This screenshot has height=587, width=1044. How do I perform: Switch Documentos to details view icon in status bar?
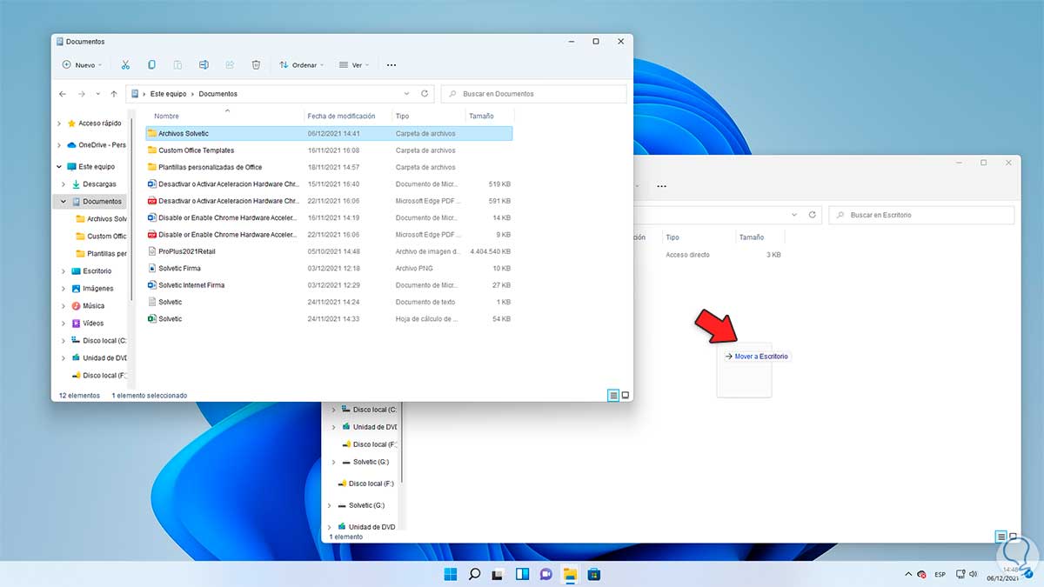coord(613,395)
